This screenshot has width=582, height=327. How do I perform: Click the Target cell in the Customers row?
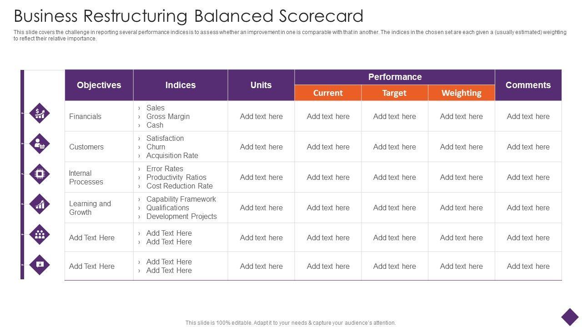coord(395,147)
